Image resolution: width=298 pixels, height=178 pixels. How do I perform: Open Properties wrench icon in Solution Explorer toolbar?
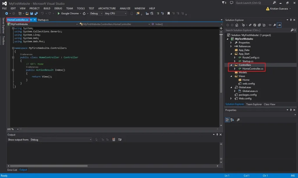[x=275, y=25]
